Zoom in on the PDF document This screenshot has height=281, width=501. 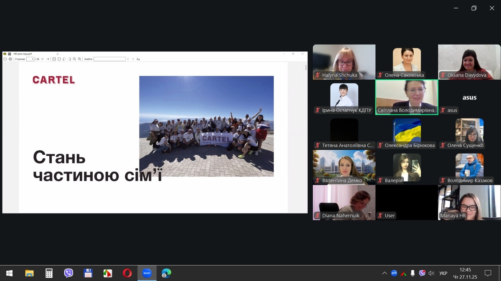(79, 59)
